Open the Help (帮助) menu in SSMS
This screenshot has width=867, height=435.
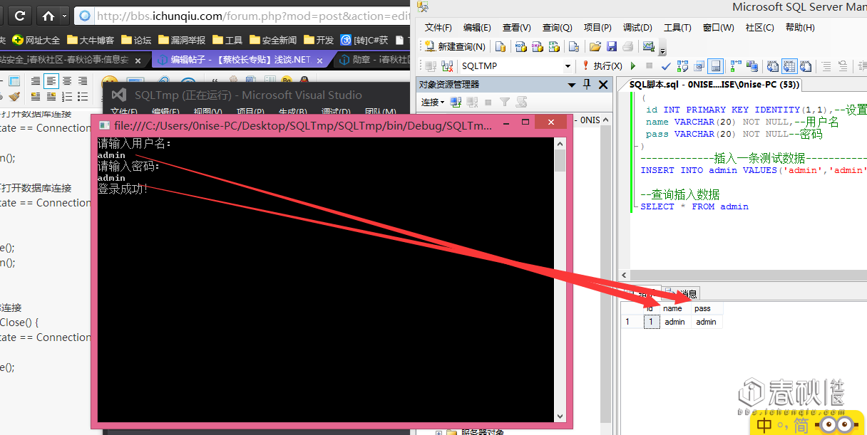(x=799, y=28)
